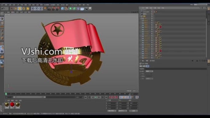The width and height of the screenshot is (210, 118).
Task: Switch the coordinate system icon
Action: [45, 9]
